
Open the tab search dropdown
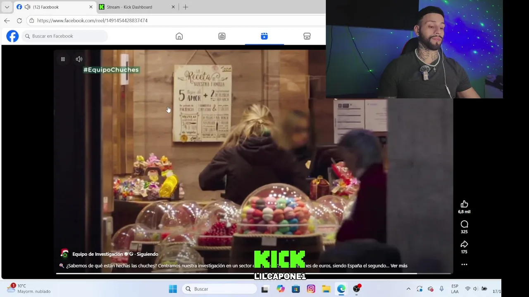click(7, 7)
